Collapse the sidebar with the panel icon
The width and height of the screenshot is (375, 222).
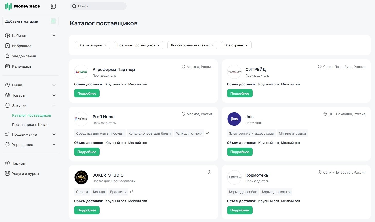(53, 6)
